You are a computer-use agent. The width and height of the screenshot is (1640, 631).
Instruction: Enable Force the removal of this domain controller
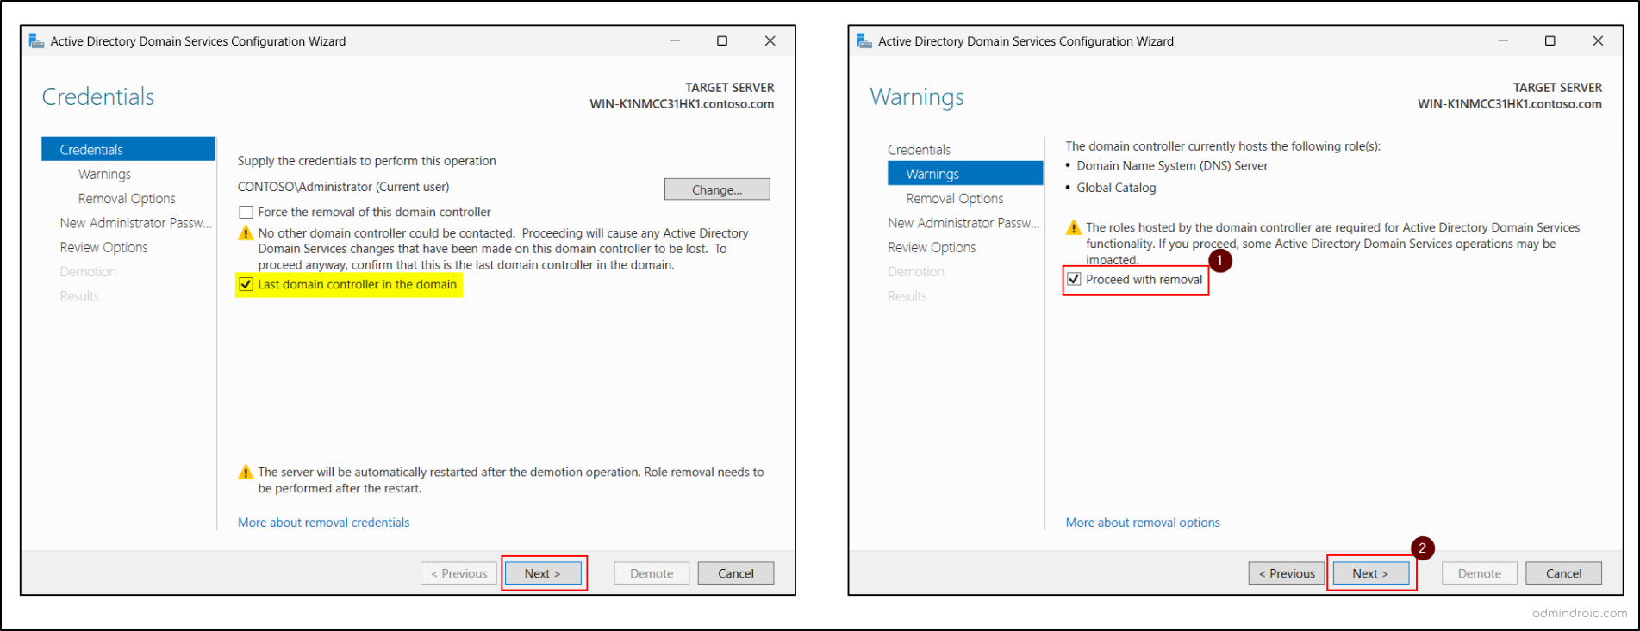(x=246, y=212)
